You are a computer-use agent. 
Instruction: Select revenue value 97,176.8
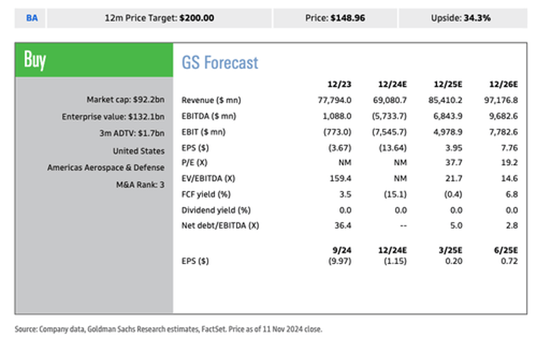(501, 100)
